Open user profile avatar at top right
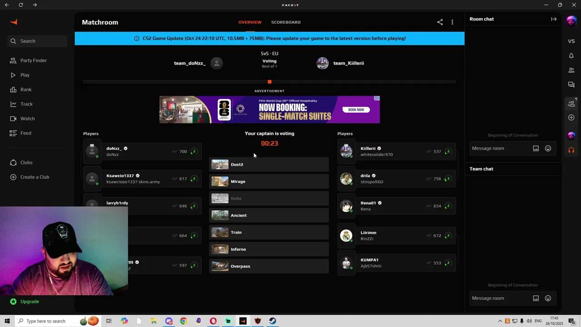This screenshot has width=581, height=327. pos(571,21)
